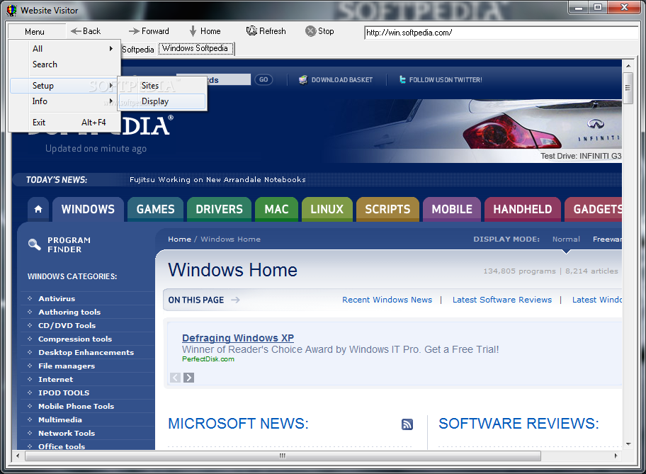Open FOLLOW US ON TWITTER link

pos(446,80)
